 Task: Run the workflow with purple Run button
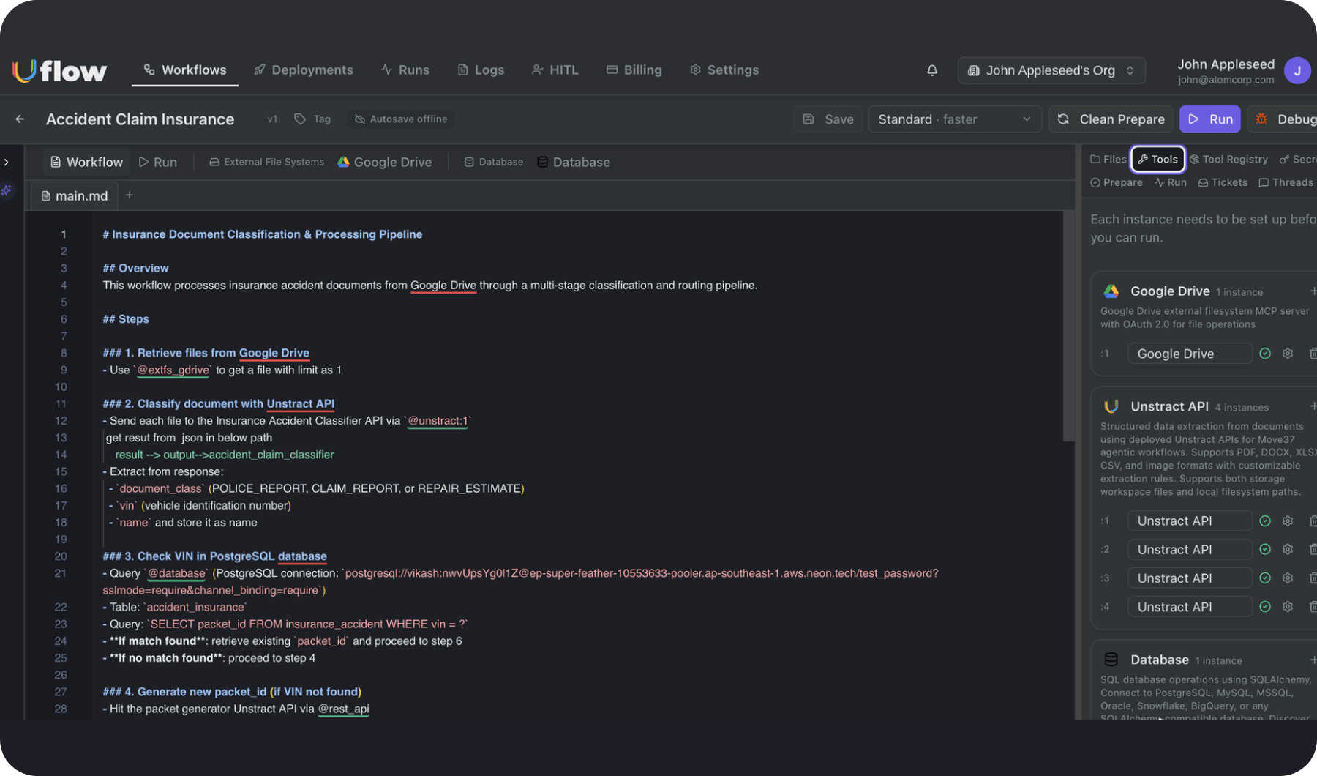(1210, 119)
